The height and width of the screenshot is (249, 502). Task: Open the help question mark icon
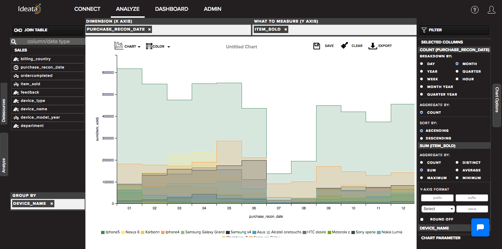point(475,10)
